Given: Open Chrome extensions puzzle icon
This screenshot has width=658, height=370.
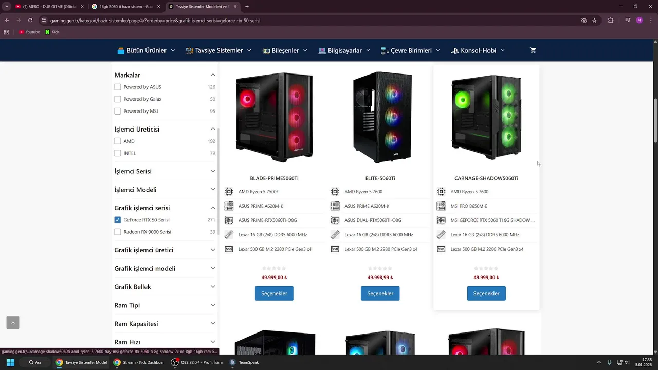Looking at the screenshot, I should (x=611, y=21).
